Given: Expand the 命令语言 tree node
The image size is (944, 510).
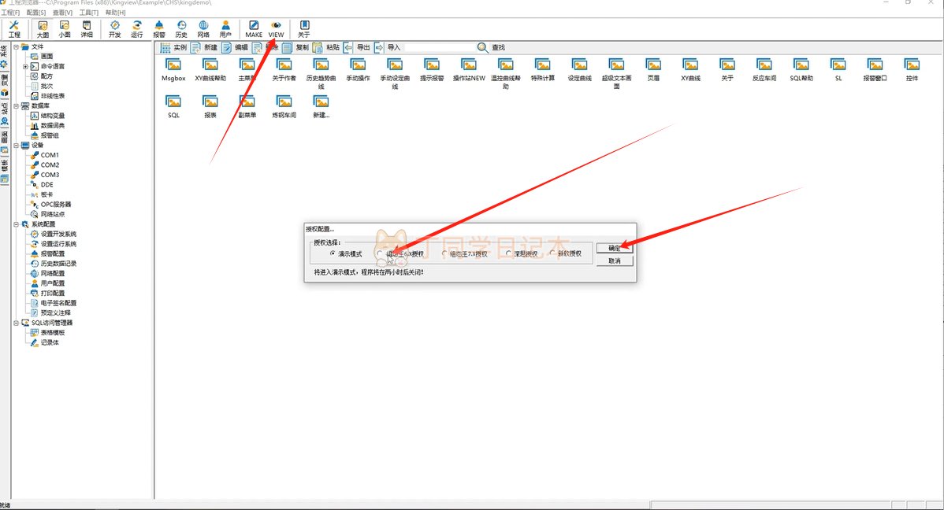Looking at the screenshot, I should pyautogui.click(x=25, y=66).
